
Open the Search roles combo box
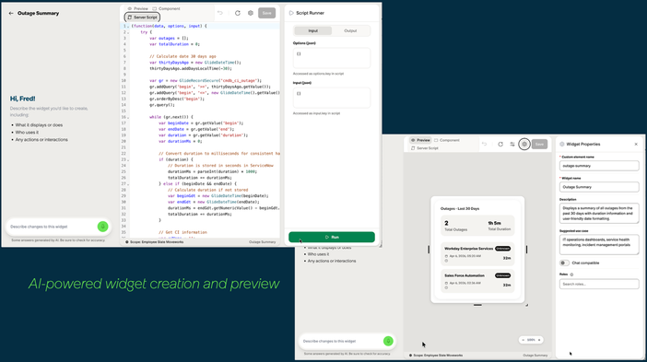click(599, 284)
